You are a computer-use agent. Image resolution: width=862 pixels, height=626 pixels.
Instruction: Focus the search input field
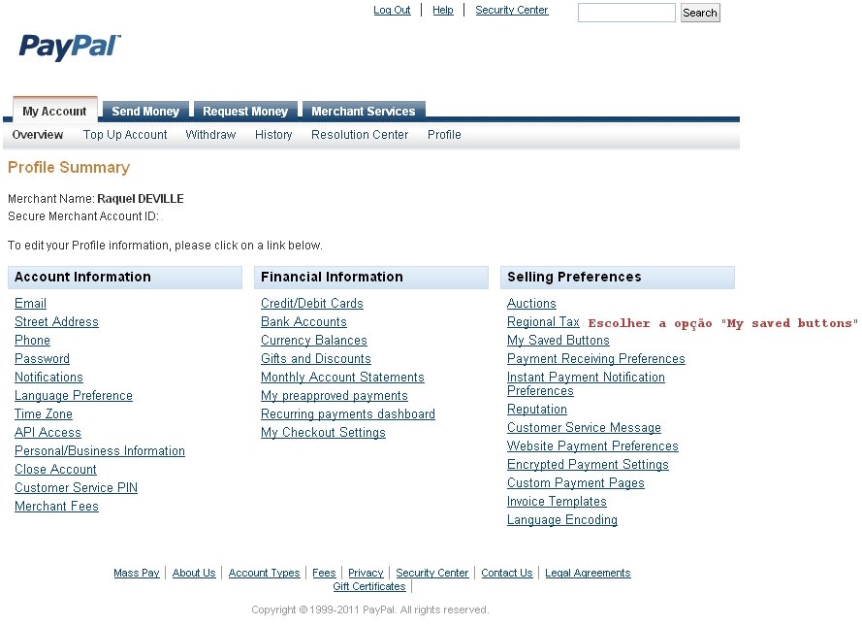click(x=626, y=13)
